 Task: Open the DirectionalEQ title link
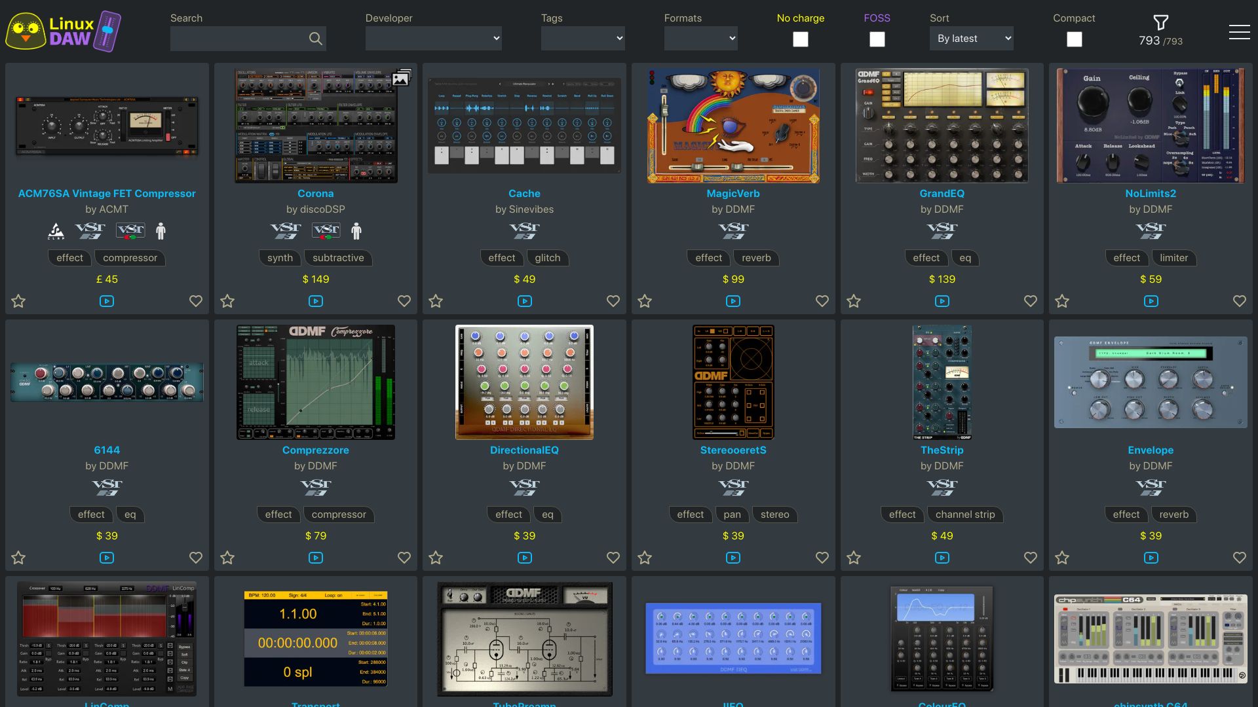[x=524, y=450]
